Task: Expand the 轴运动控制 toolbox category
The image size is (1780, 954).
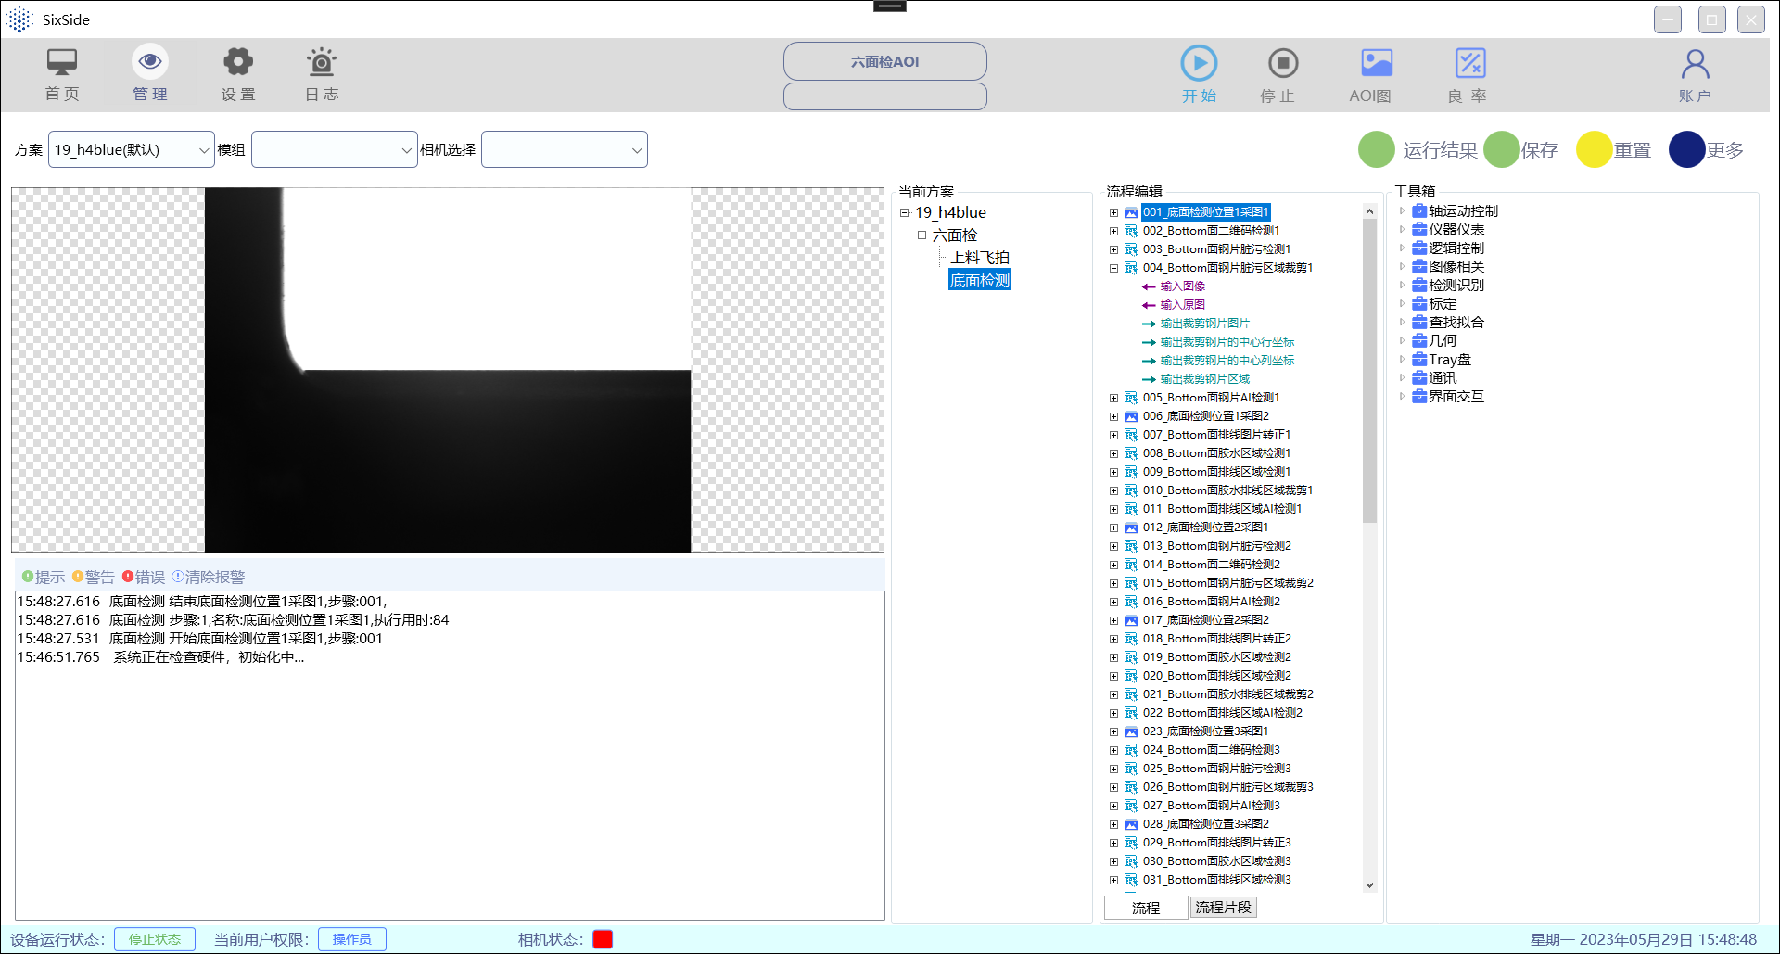Action: 1402,211
